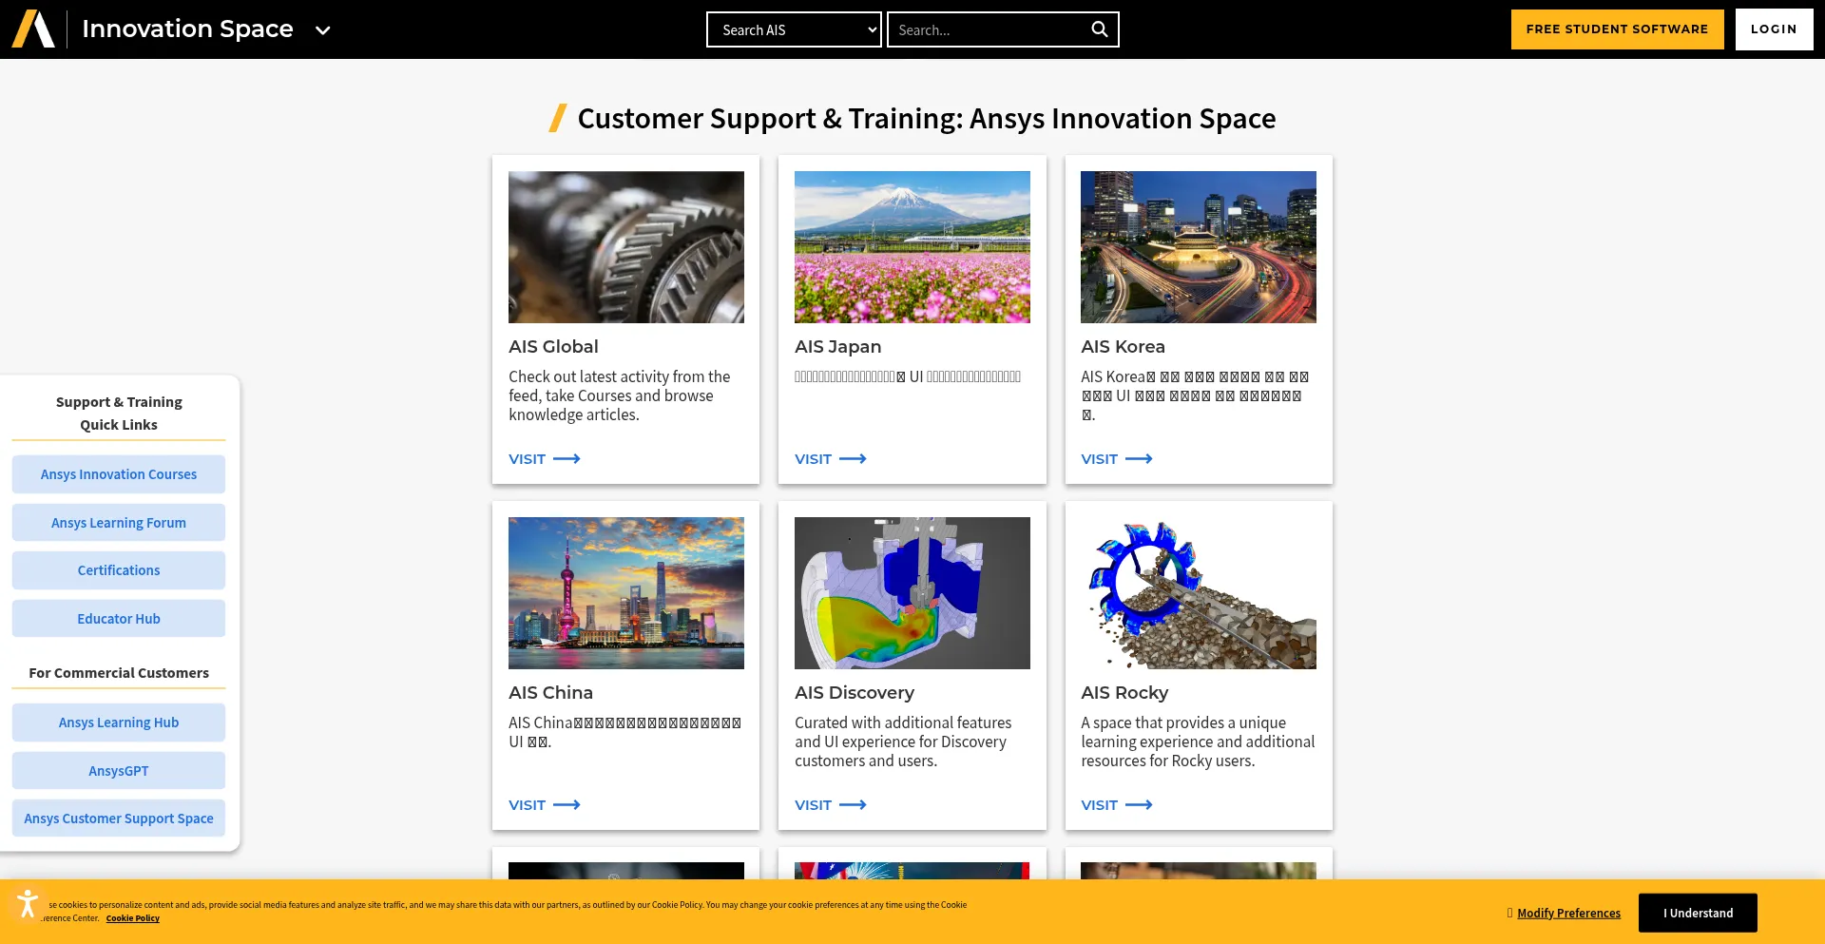The image size is (1825, 944).
Task: Open the Search AIS category dropdown
Action: (x=794, y=29)
